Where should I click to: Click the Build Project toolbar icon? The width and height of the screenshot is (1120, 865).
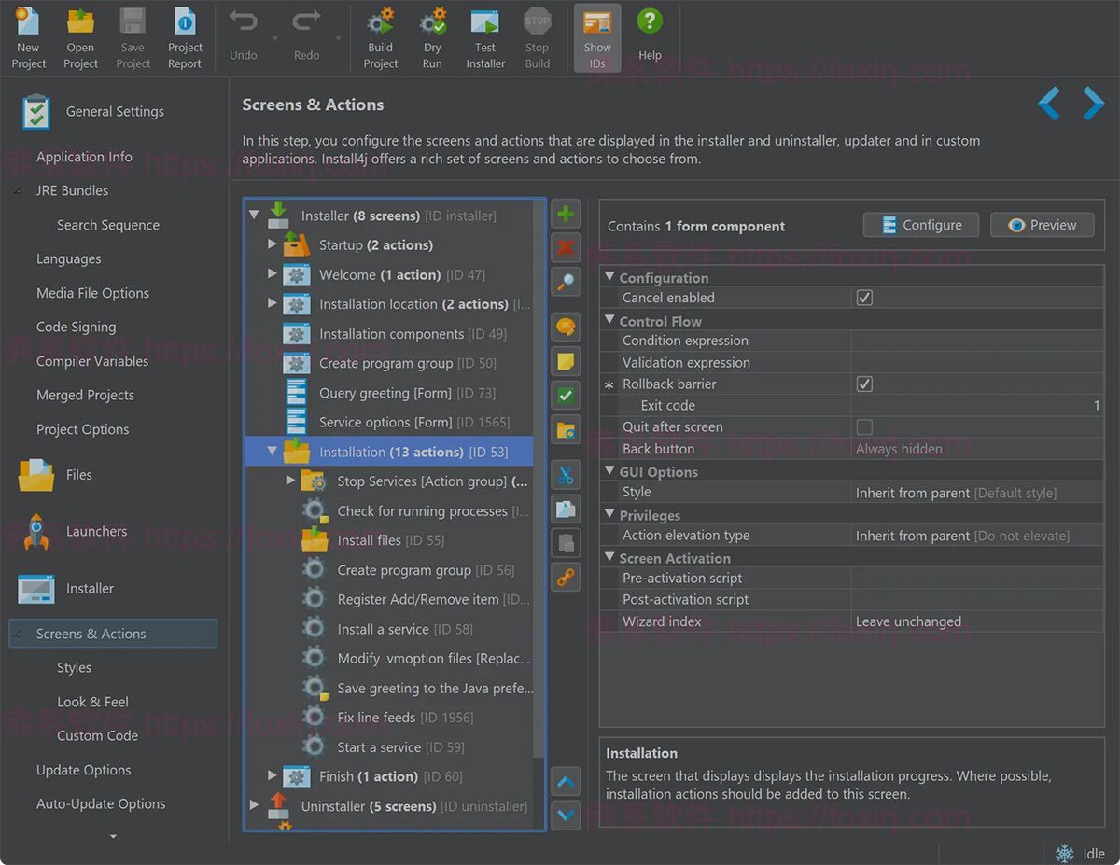380,37
